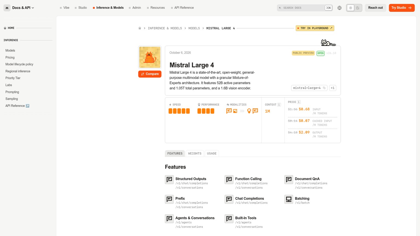Switch to the Weights tab
The width and height of the screenshot is (420, 236).
pyautogui.click(x=195, y=154)
